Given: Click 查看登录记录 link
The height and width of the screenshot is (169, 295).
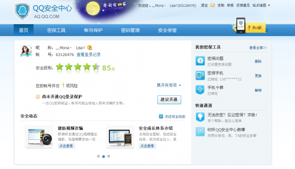Looking at the screenshot, I should pos(88,54).
